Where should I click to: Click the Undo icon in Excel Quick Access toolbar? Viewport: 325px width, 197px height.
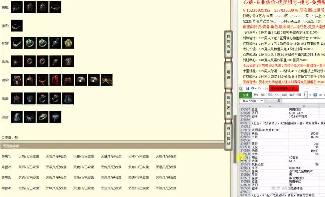(x=252, y=88)
